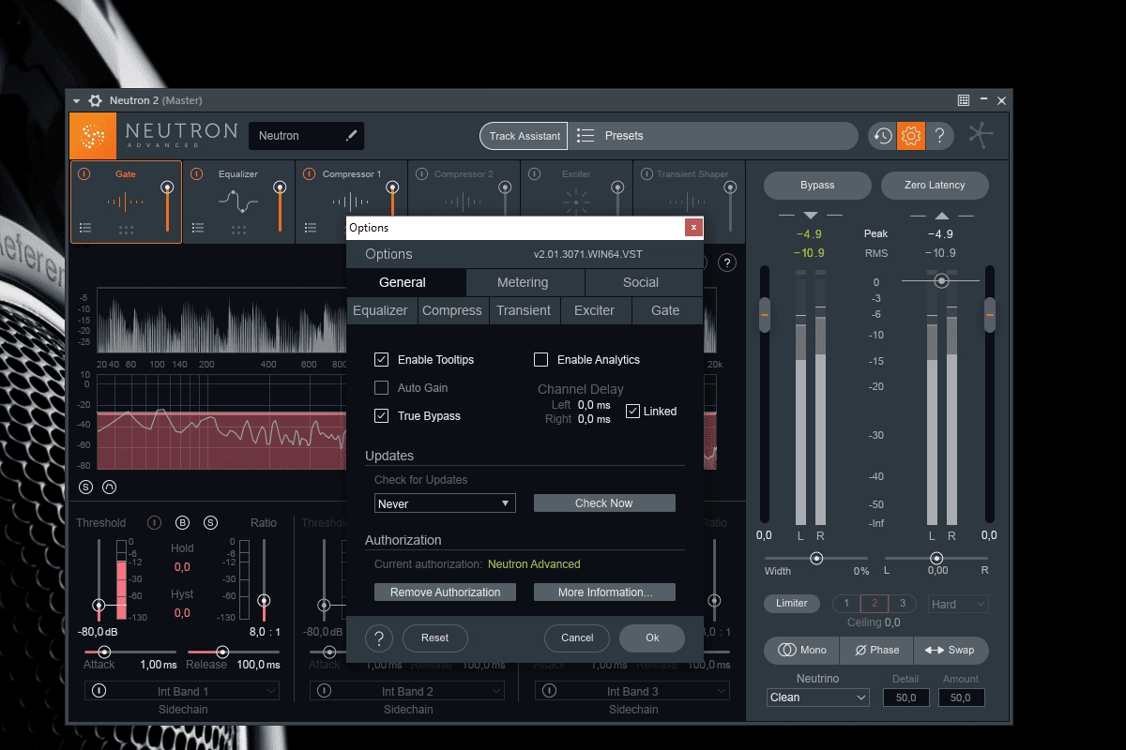This screenshot has height=750, width=1126.
Task: Toggle Compressor 1 module power icon
Action: click(309, 174)
